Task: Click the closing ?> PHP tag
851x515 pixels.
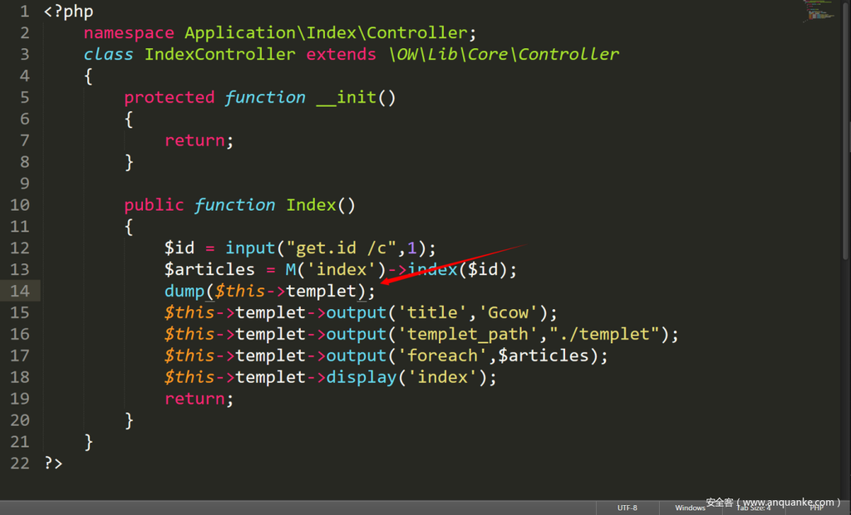Action: pos(53,463)
